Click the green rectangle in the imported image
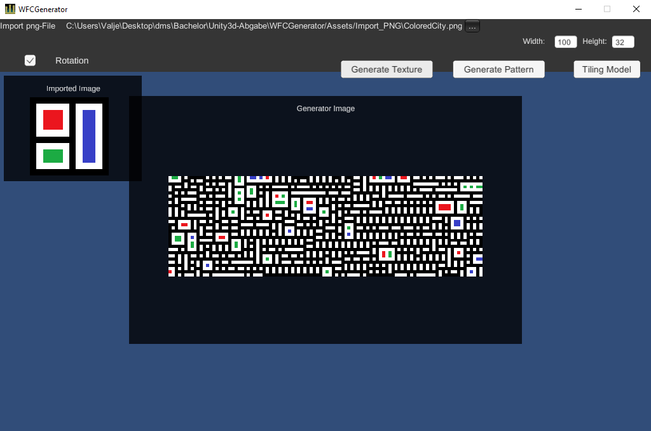Image resolution: width=651 pixels, height=431 pixels. (x=53, y=156)
